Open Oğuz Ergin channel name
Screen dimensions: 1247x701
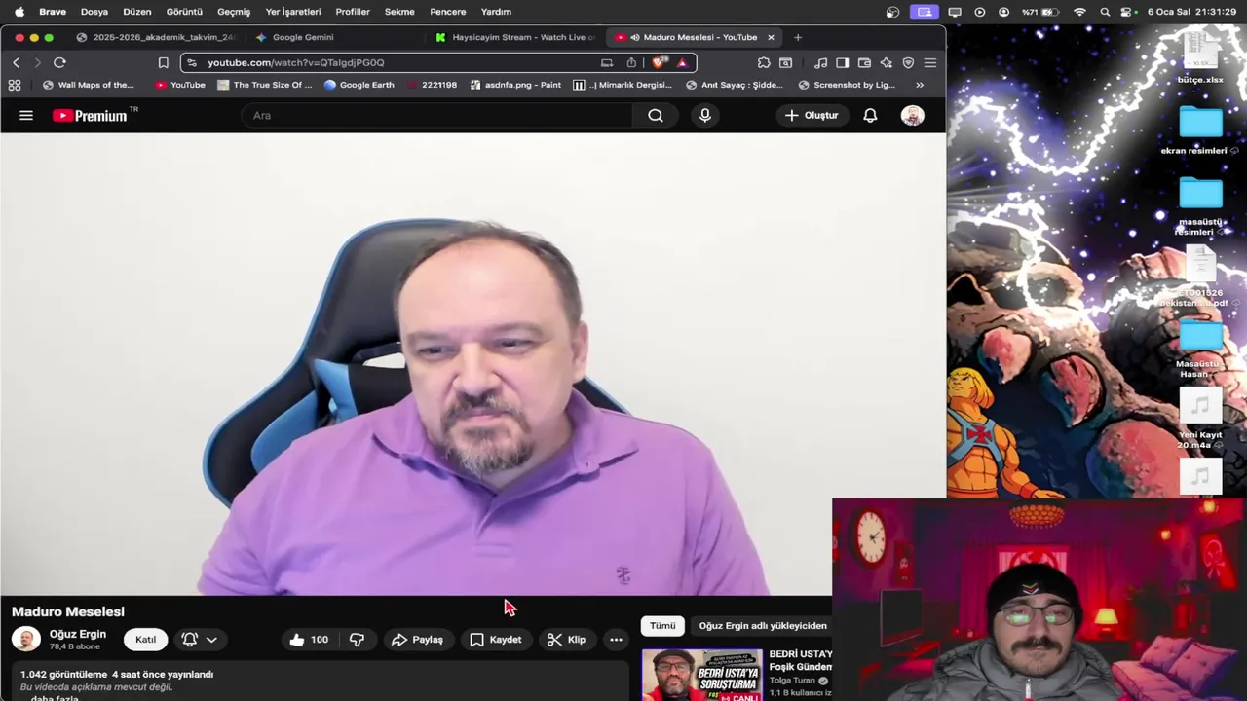pos(78,634)
